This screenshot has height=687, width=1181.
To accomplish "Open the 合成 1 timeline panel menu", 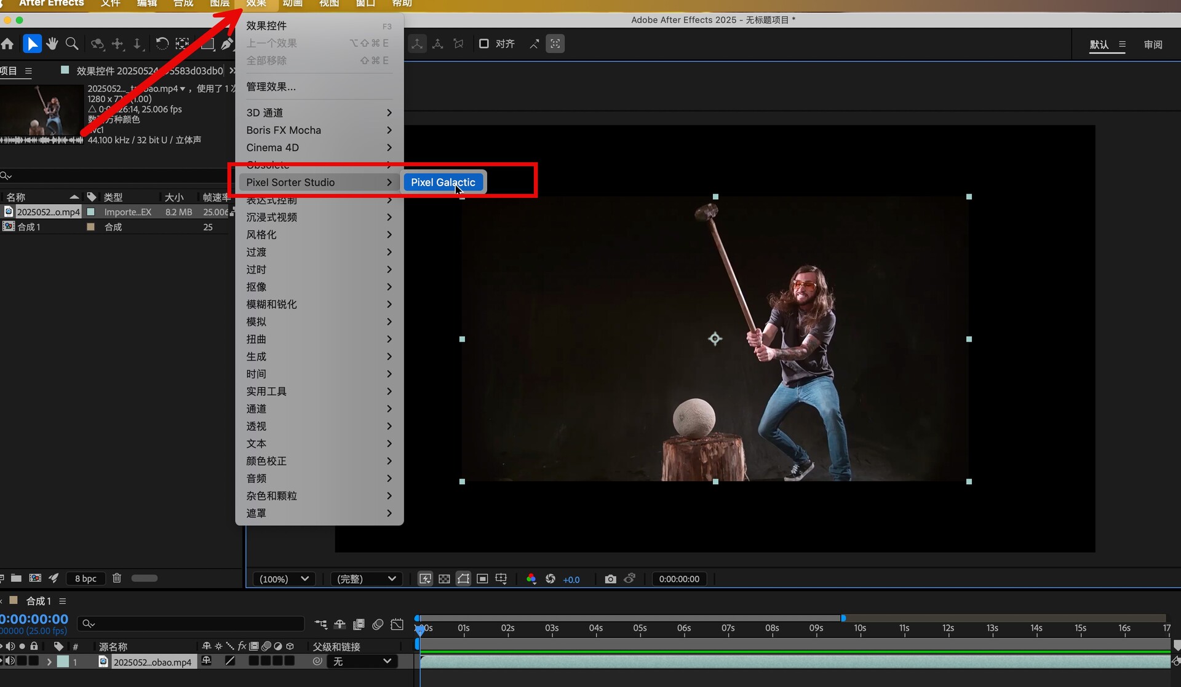I will 62,601.
